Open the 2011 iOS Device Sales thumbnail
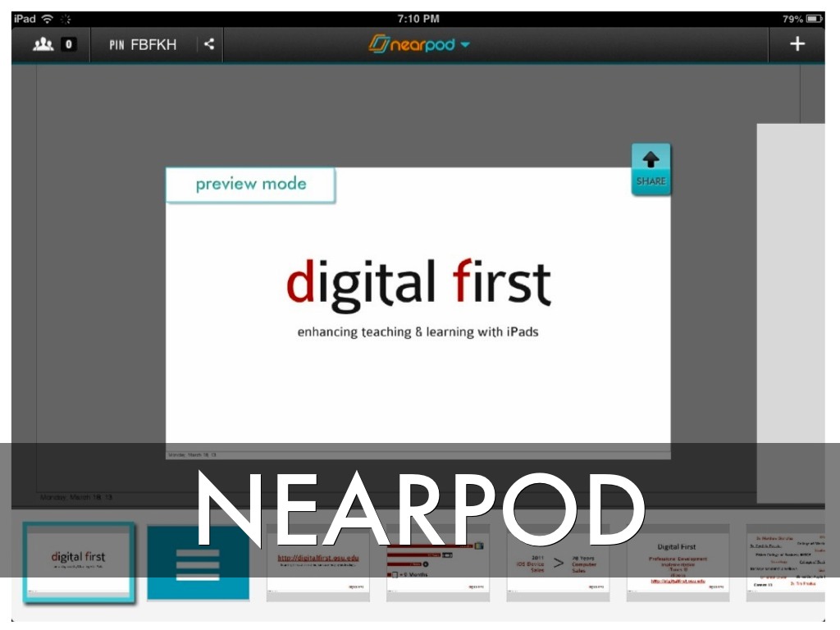The image size is (840, 630). (558, 563)
